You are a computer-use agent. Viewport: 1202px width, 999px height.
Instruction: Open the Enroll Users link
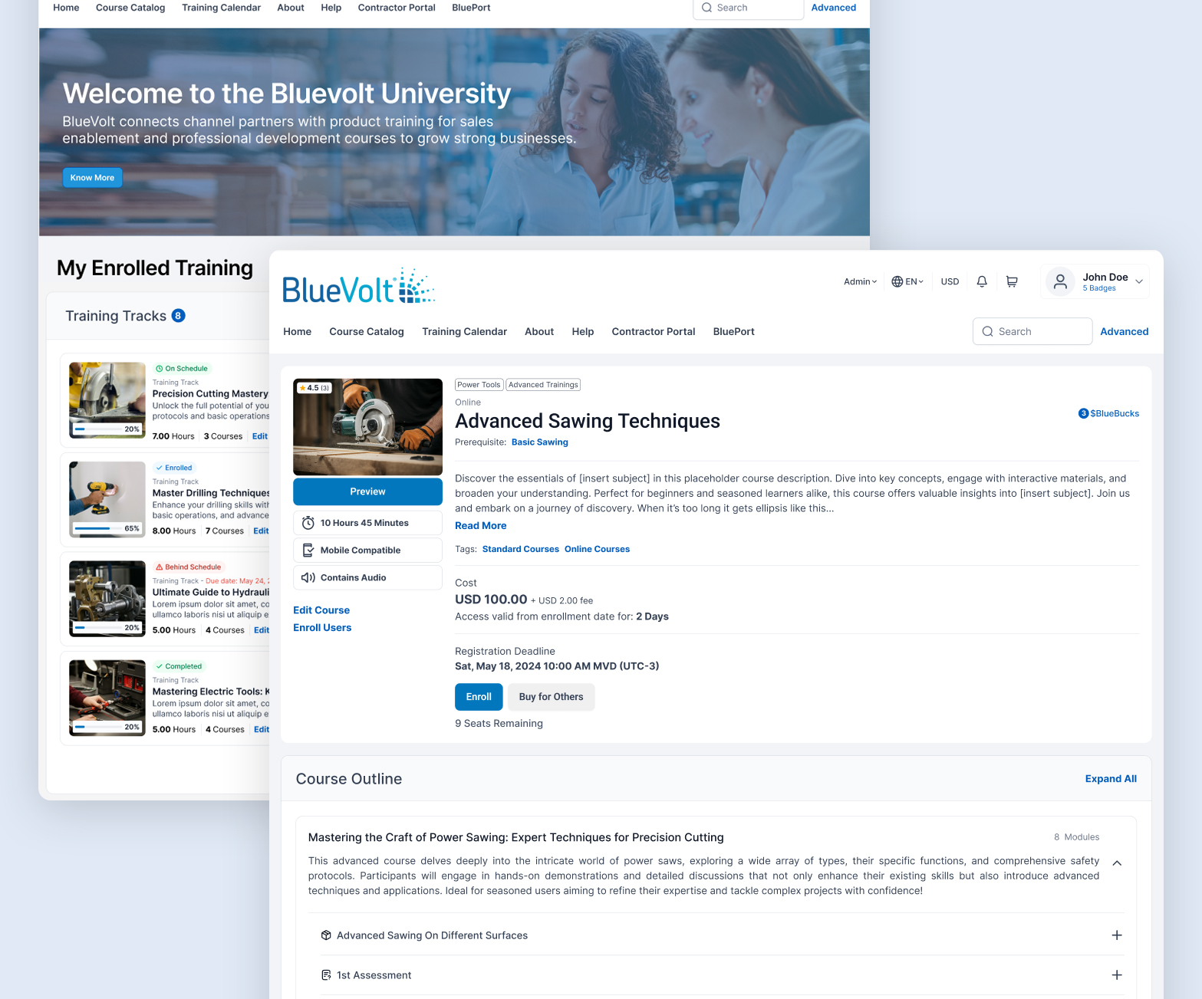click(x=322, y=628)
